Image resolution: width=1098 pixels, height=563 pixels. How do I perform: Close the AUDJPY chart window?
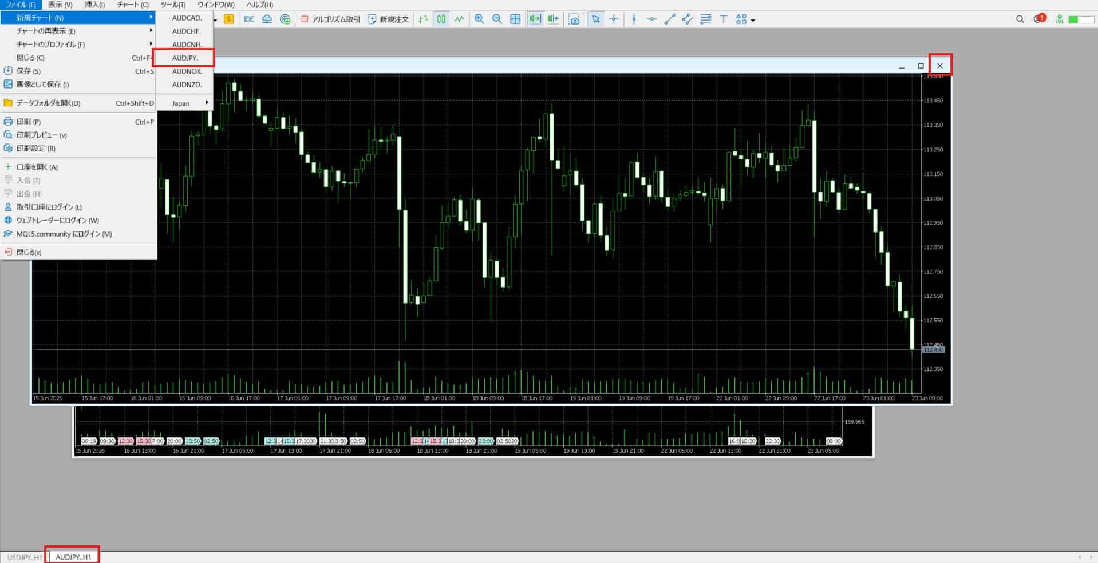(x=939, y=66)
